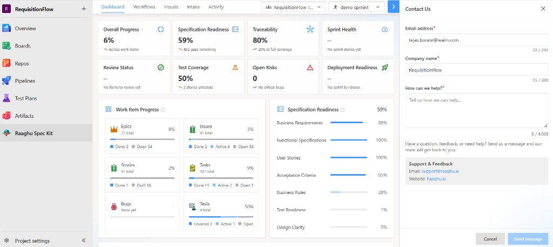Click the Cancel button

coord(490,239)
